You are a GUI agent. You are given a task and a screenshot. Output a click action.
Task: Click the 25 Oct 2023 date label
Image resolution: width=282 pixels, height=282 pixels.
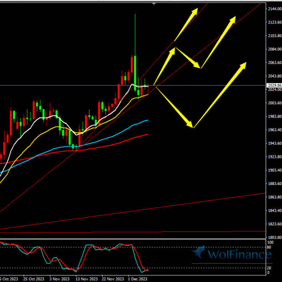pos(34,279)
